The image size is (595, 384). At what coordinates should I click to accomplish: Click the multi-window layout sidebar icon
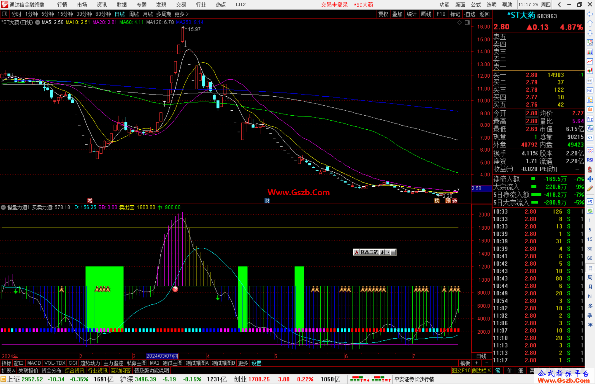click(590, 81)
